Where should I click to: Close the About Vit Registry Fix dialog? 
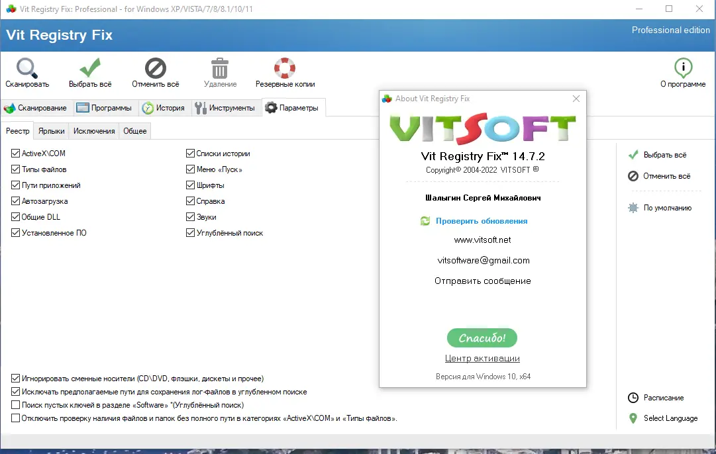click(x=576, y=99)
